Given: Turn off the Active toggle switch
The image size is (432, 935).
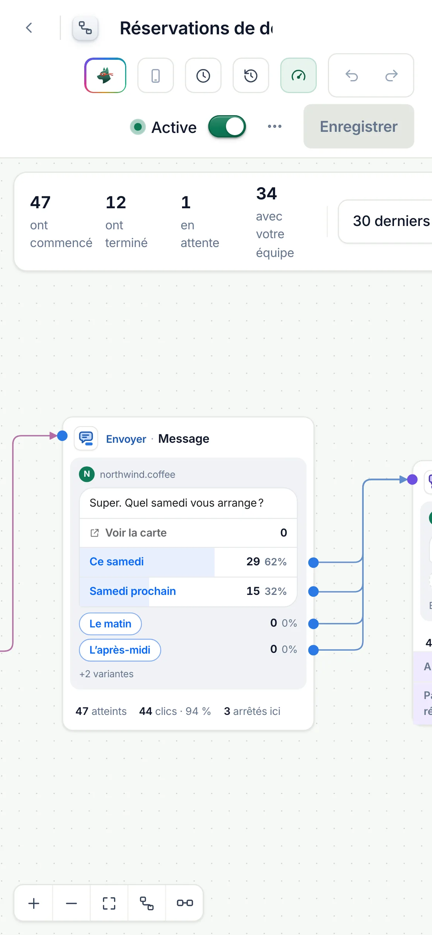Looking at the screenshot, I should [x=227, y=127].
